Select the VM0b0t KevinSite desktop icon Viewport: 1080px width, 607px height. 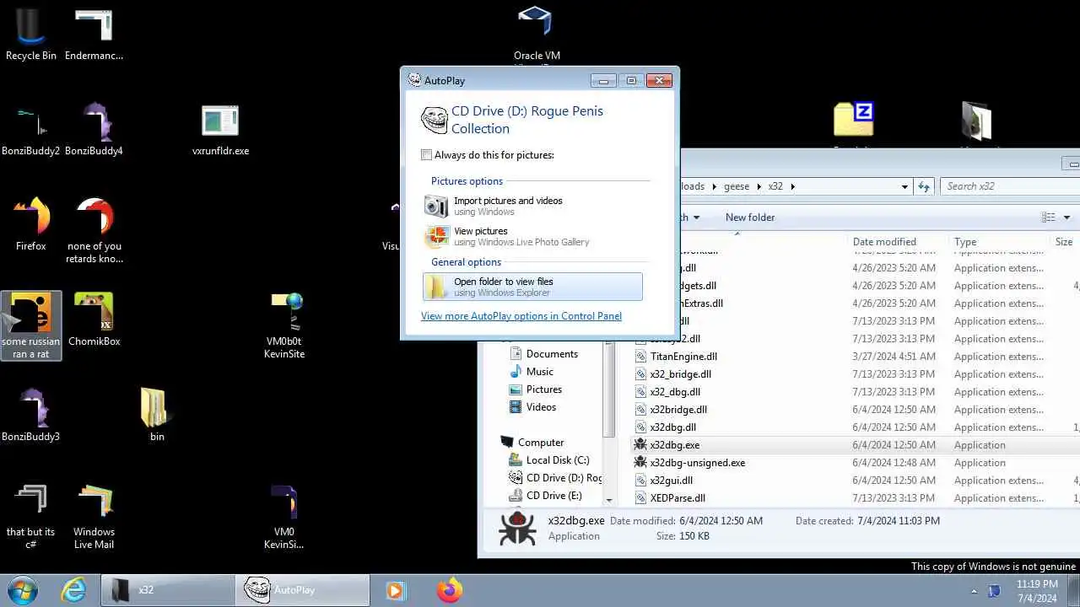click(x=284, y=325)
